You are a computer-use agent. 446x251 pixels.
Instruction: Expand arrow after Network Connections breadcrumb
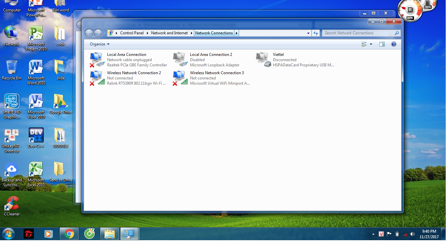point(237,33)
